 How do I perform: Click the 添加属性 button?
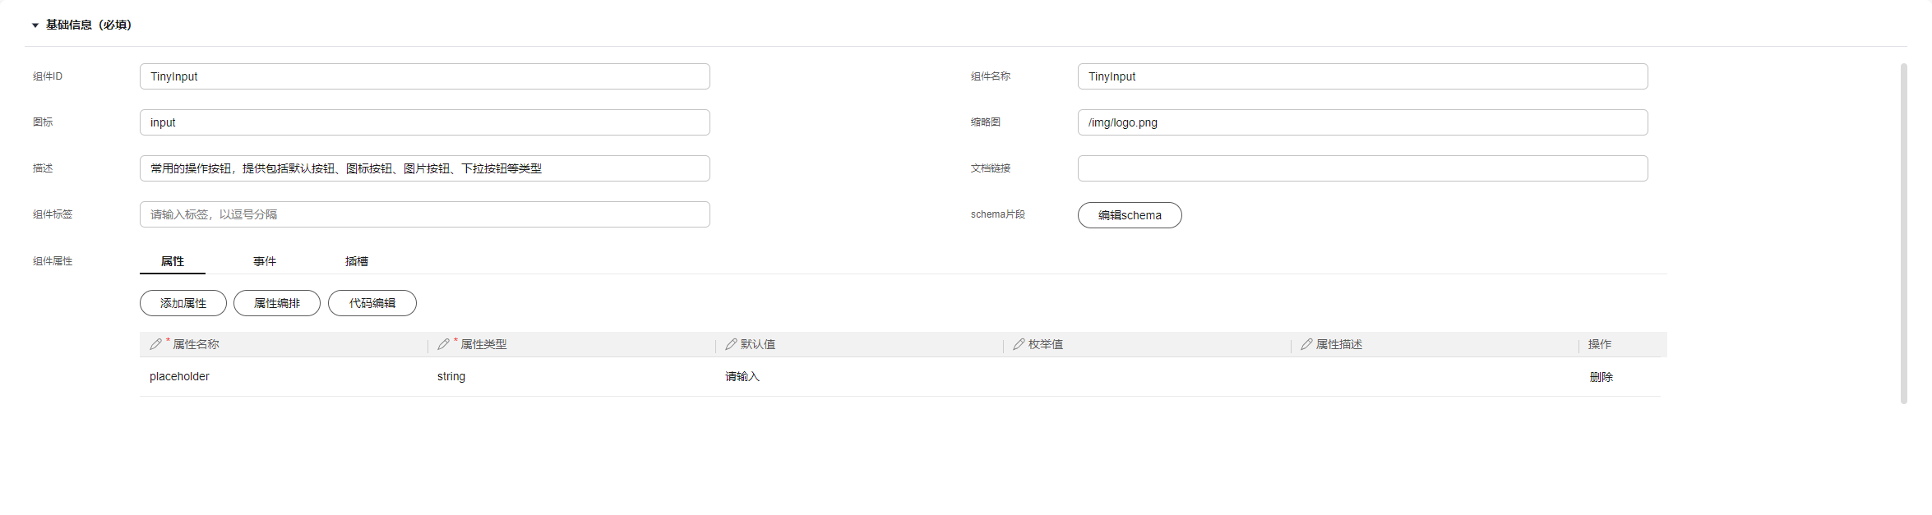pyautogui.click(x=183, y=303)
